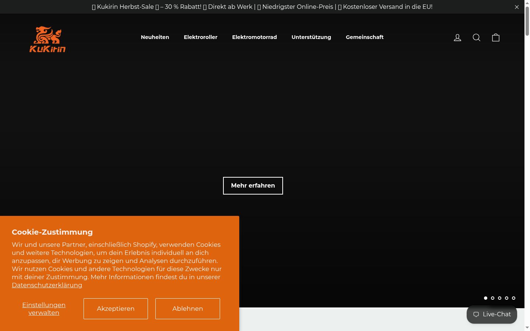Reject cookies with Ablehnen
530x331 pixels.
[188, 309]
